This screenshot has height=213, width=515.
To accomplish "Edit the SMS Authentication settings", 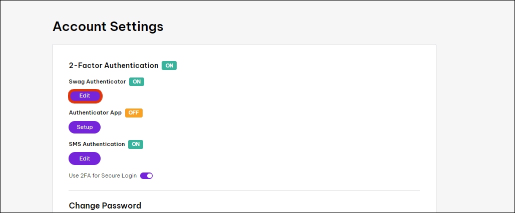I will pos(85,158).
